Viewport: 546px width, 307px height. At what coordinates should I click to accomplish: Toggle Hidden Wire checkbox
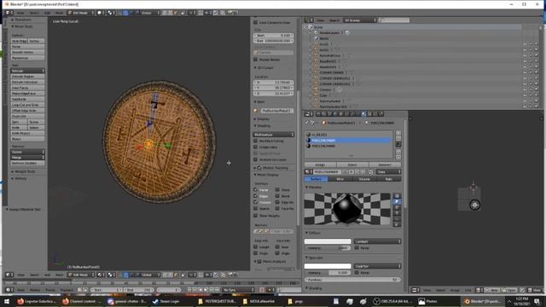tap(256, 148)
